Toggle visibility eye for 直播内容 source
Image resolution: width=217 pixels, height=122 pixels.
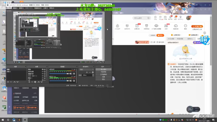43,74
